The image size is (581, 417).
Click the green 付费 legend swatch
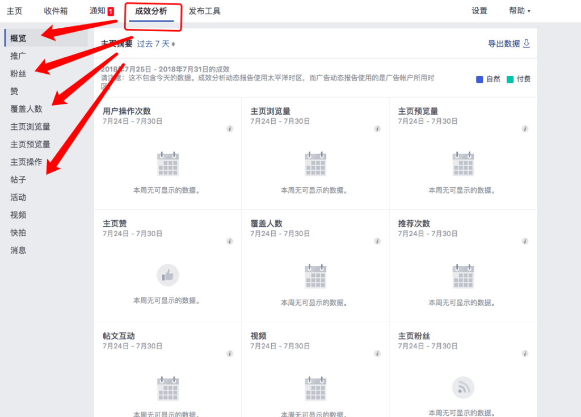point(510,79)
